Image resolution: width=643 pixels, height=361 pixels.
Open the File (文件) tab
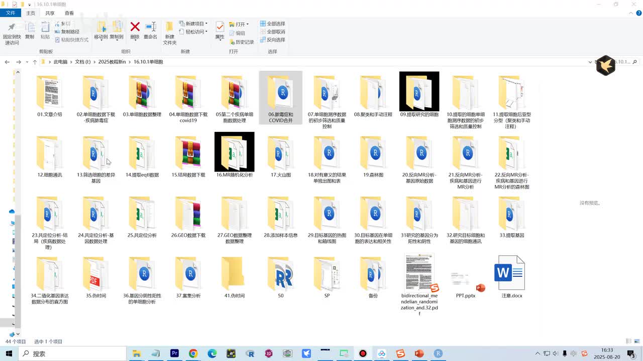11,13
